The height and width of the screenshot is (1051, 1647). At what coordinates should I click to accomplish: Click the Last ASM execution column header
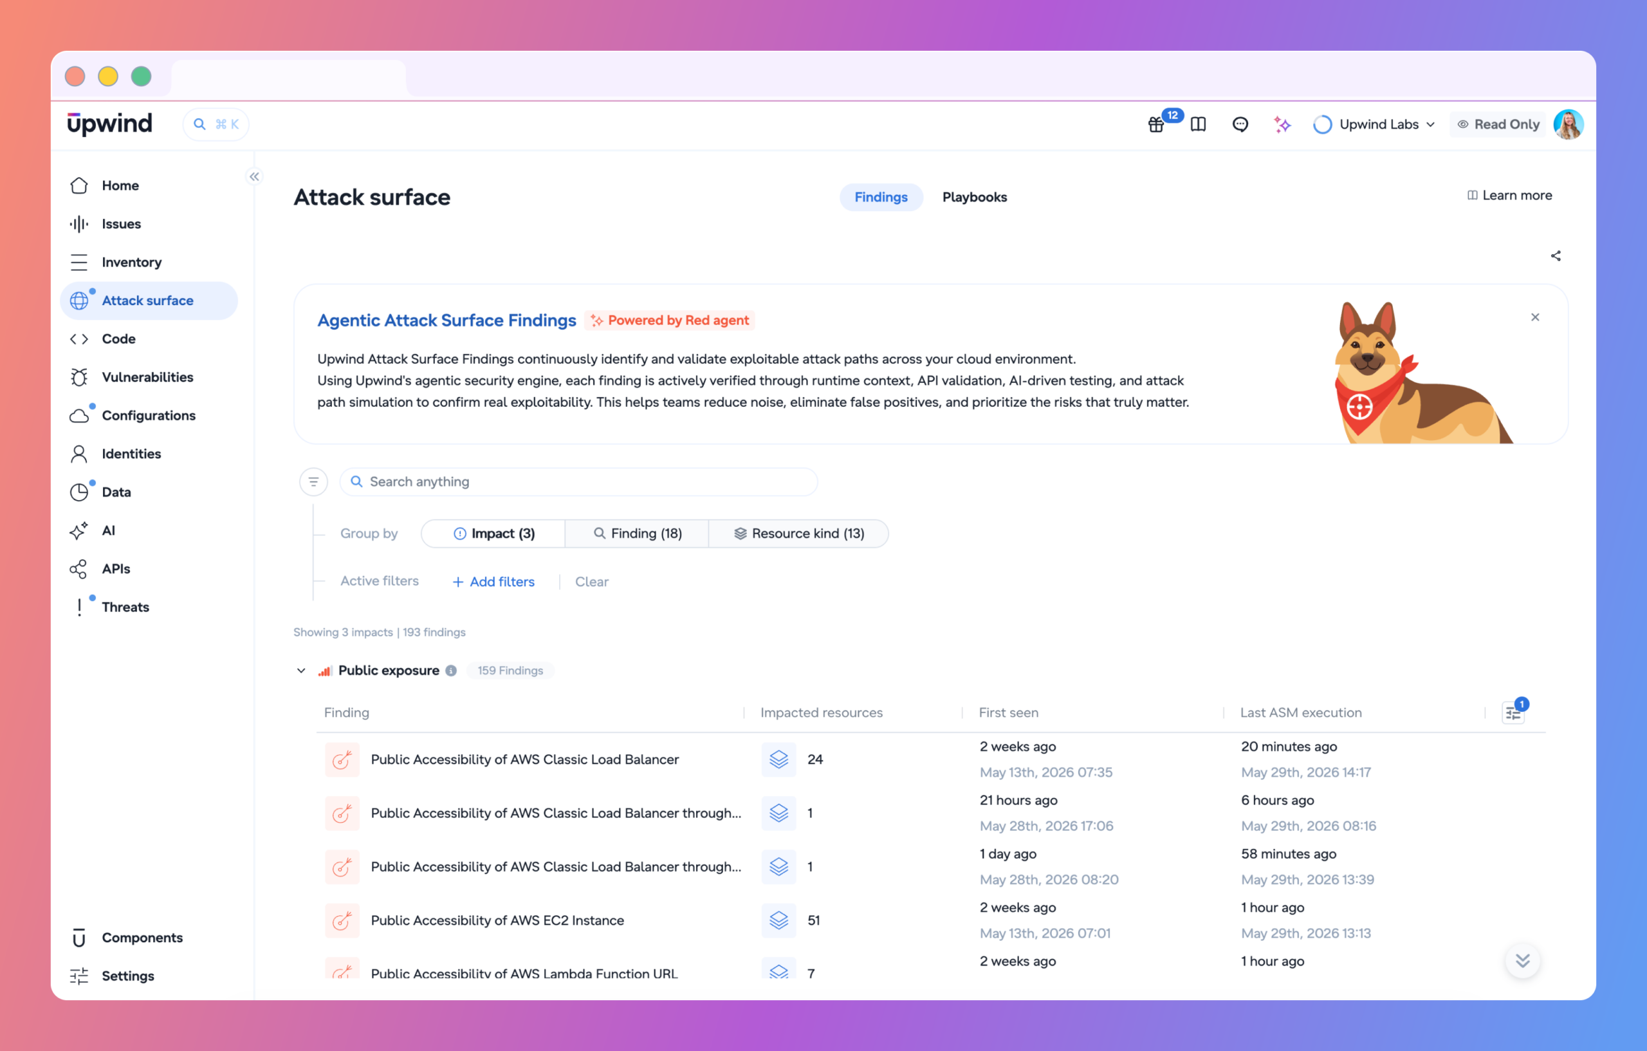click(x=1301, y=713)
